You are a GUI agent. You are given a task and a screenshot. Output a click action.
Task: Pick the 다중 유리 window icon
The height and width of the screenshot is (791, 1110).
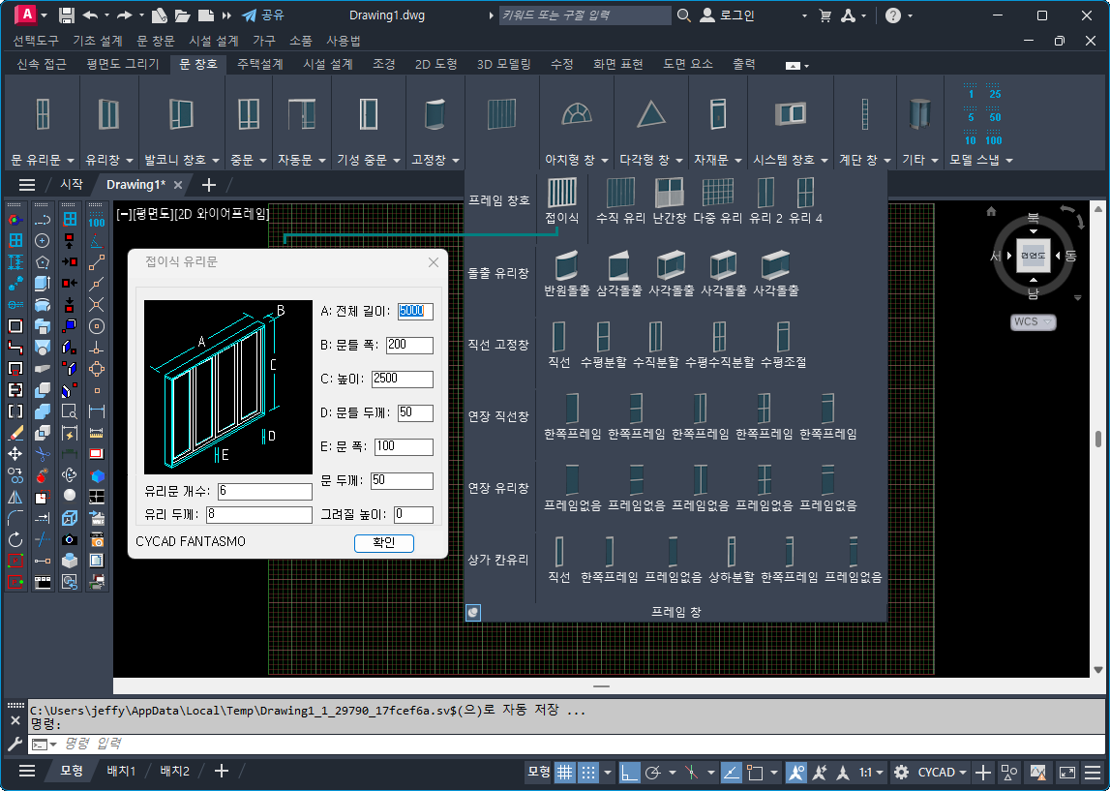pos(717,193)
